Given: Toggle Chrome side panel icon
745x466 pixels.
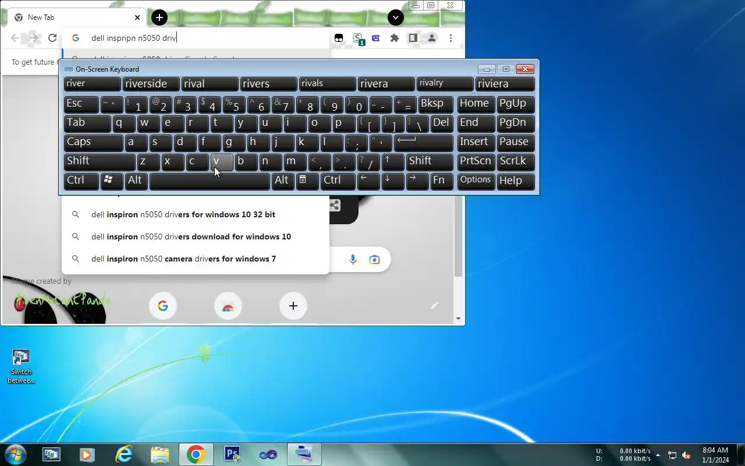Looking at the screenshot, I should [413, 38].
